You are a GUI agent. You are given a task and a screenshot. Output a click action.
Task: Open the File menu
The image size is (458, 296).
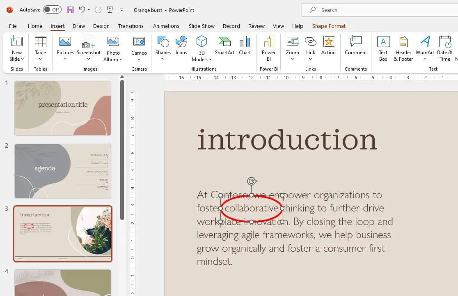[13, 26]
